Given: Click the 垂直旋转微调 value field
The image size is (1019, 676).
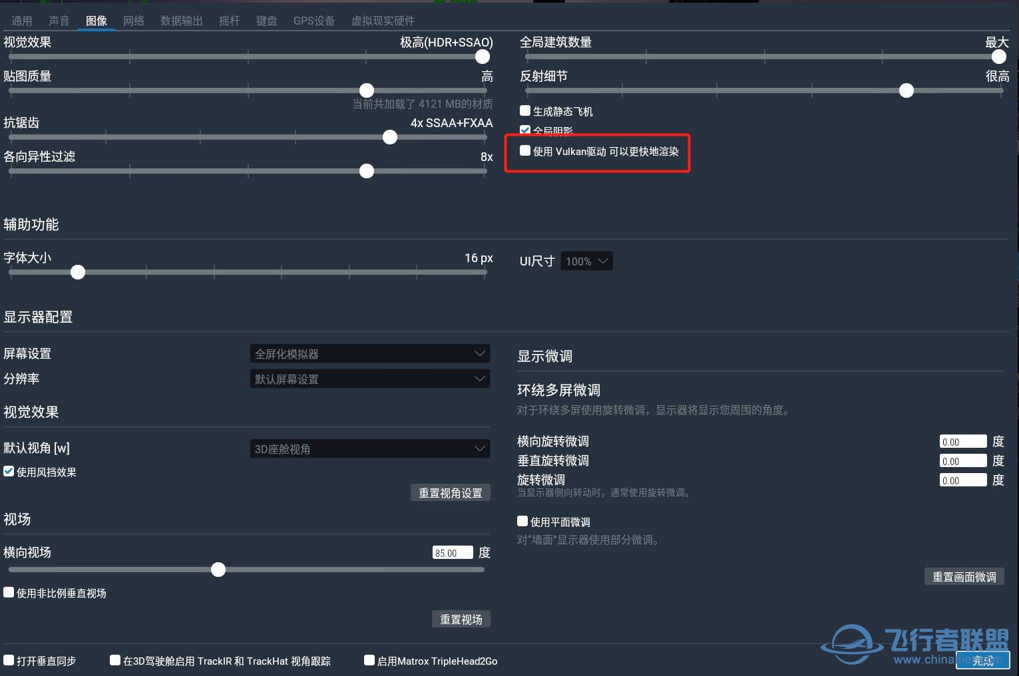Looking at the screenshot, I should pyautogui.click(x=963, y=461).
